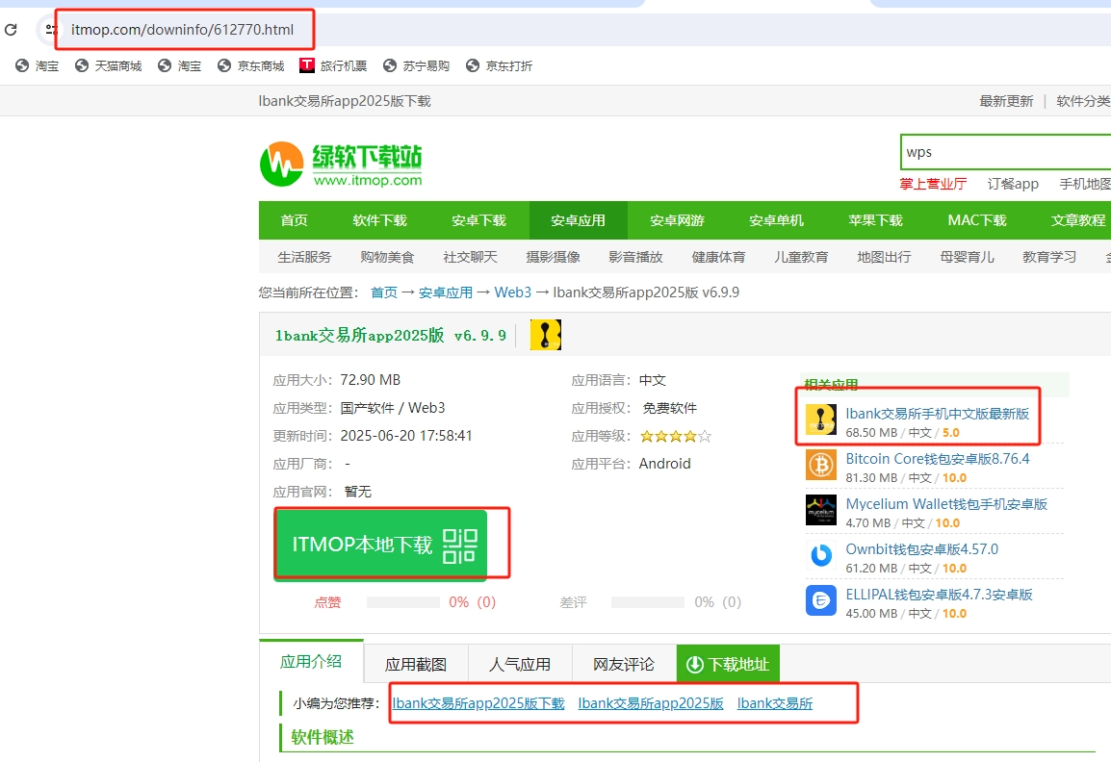Click the Ownbit wallet app icon

(x=821, y=555)
